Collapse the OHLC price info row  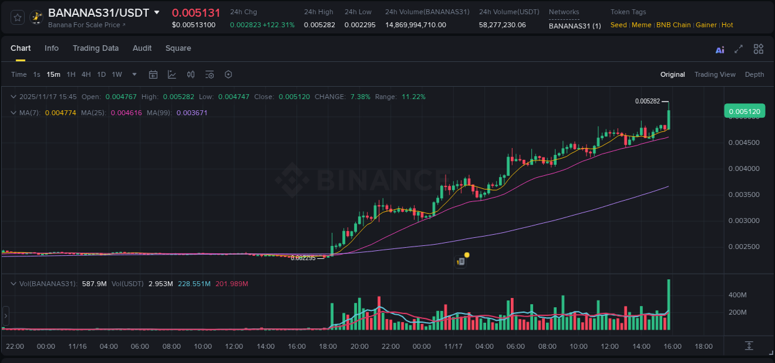pyautogui.click(x=14, y=97)
